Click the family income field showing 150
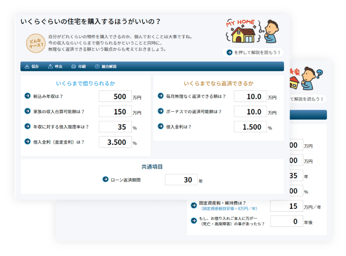The image size is (346, 256). click(115, 112)
